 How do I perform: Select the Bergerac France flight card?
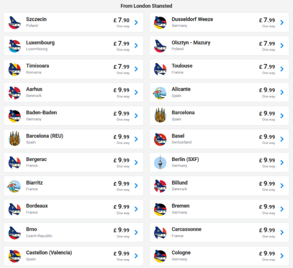coord(74,162)
